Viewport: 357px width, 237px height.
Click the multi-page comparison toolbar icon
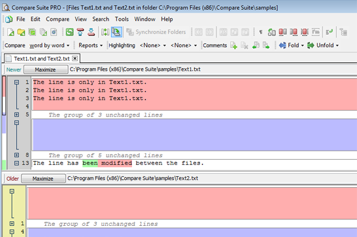click(x=43, y=32)
